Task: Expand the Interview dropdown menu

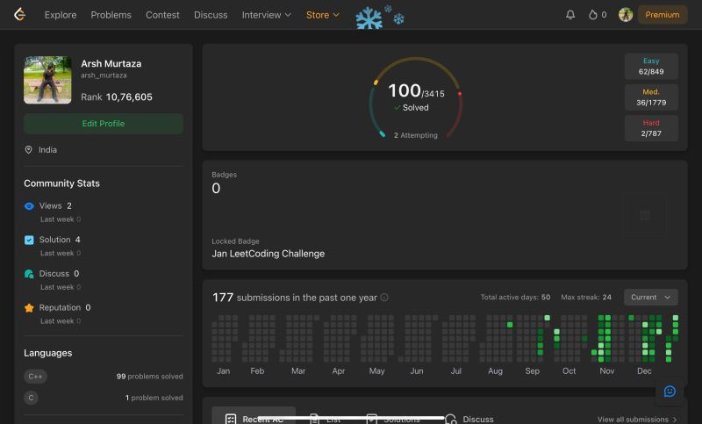Action: (267, 15)
